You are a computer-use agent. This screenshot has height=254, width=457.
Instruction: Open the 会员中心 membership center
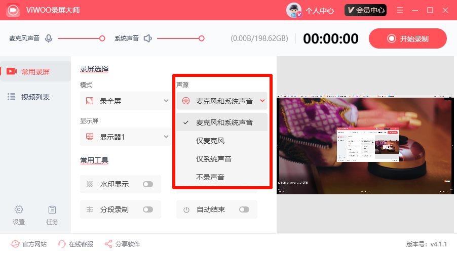click(x=365, y=10)
